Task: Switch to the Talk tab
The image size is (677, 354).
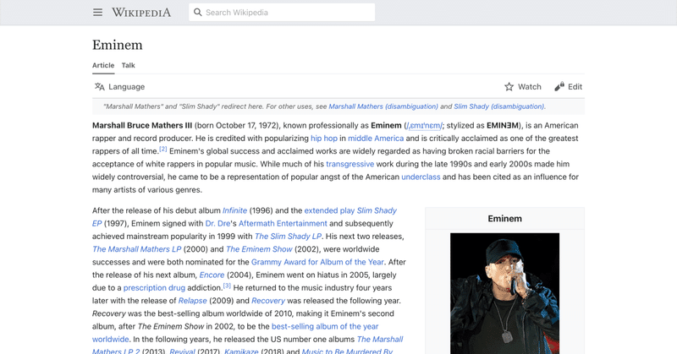Action: 129,66
